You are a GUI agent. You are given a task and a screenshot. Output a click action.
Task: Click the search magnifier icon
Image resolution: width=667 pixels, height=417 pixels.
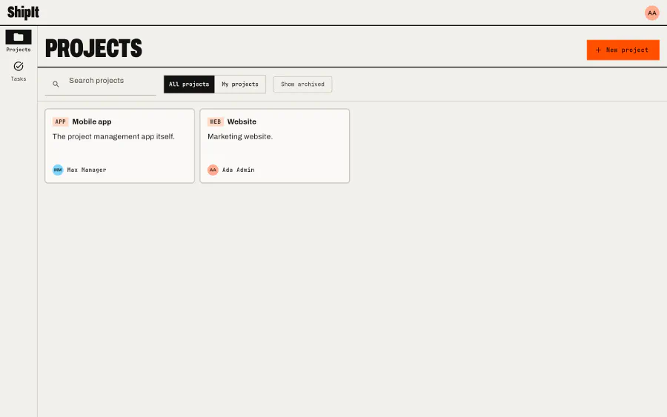[x=56, y=84]
